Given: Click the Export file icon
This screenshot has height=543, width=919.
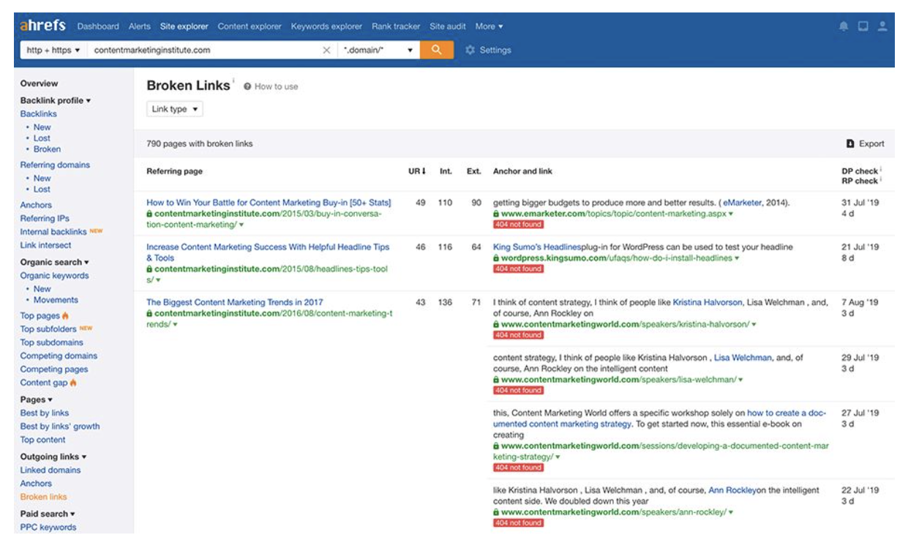Looking at the screenshot, I should [x=850, y=143].
